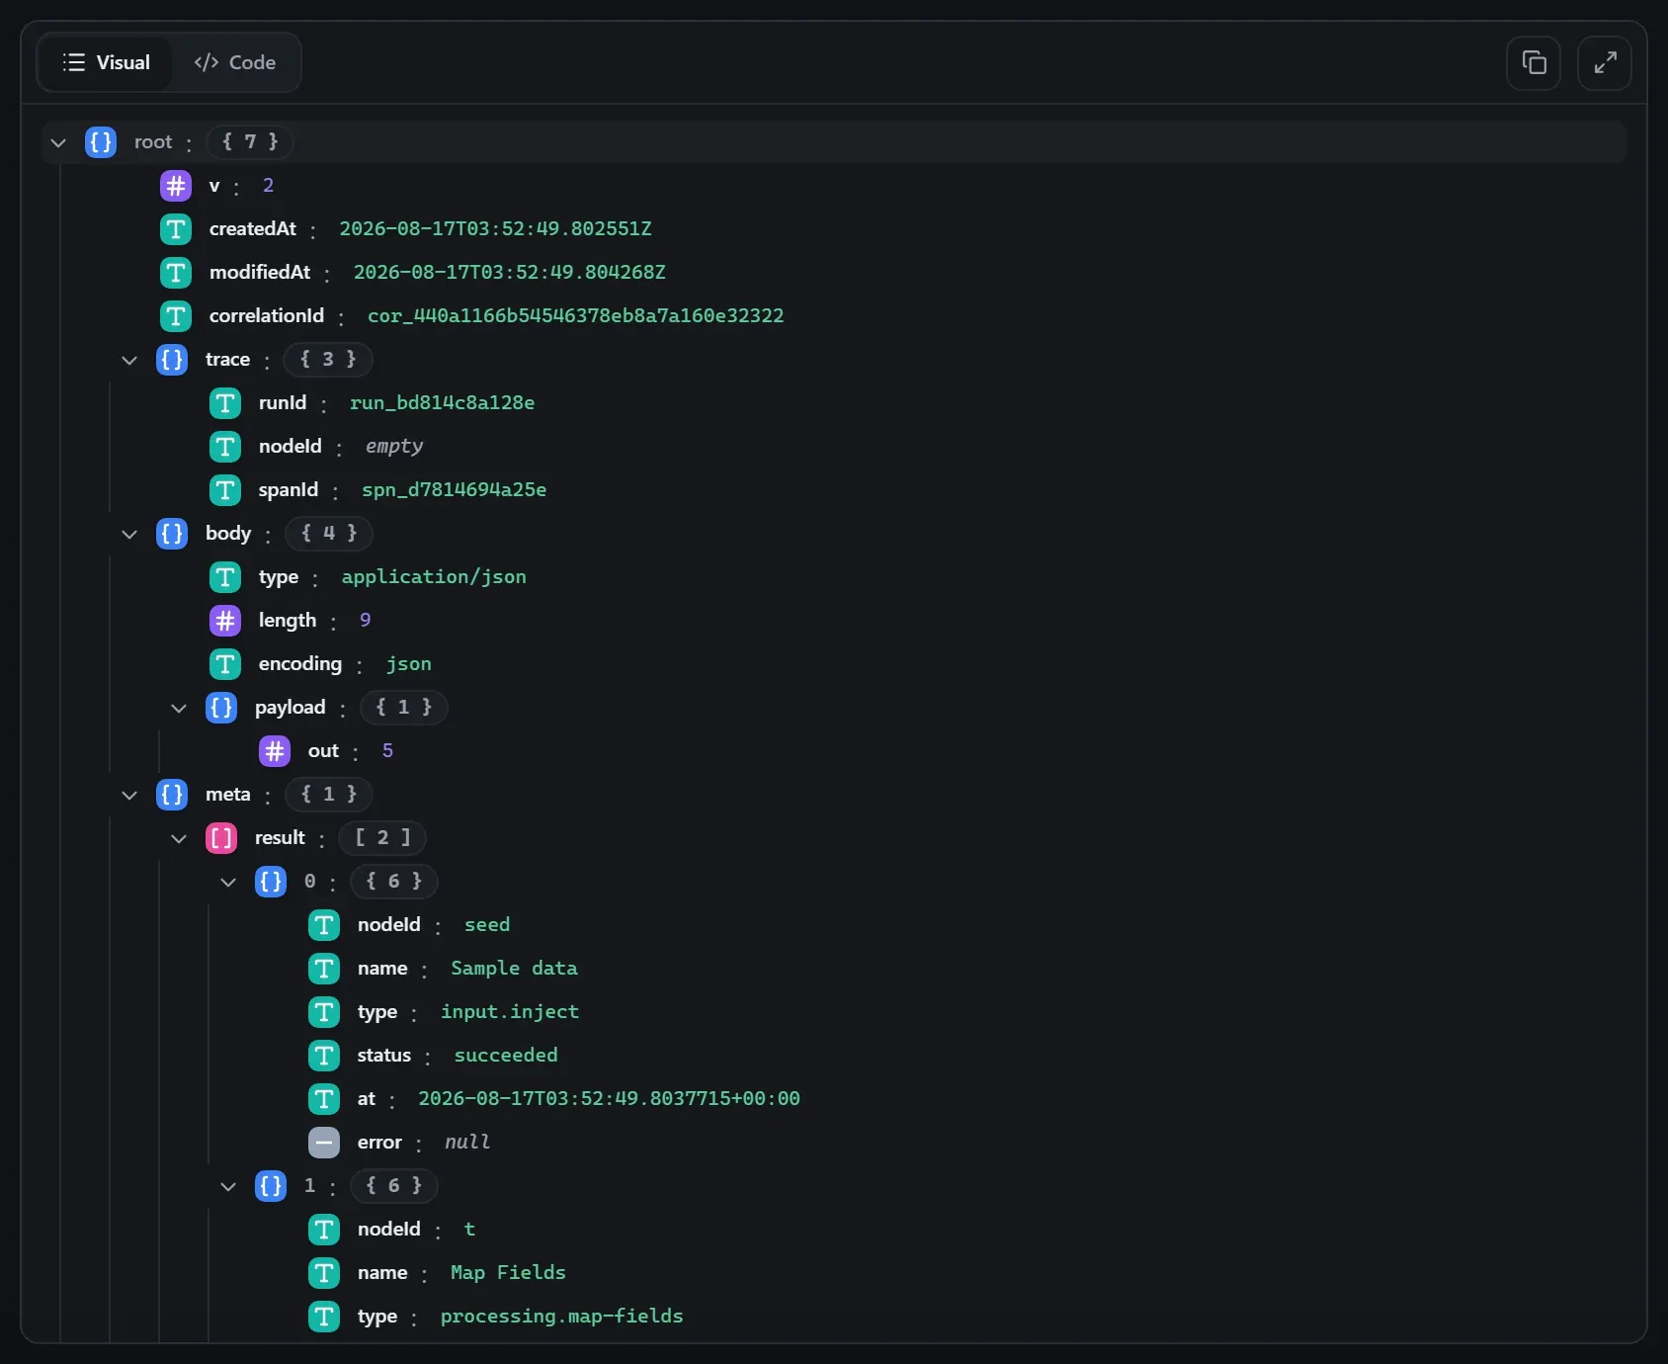Click the payload count badge { 1 }
The image size is (1668, 1364).
point(404,708)
